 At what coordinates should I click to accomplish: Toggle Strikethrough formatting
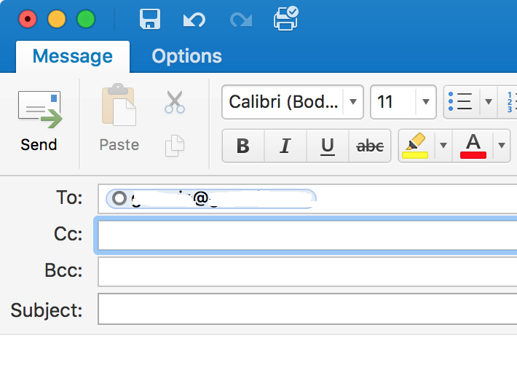[x=370, y=146]
